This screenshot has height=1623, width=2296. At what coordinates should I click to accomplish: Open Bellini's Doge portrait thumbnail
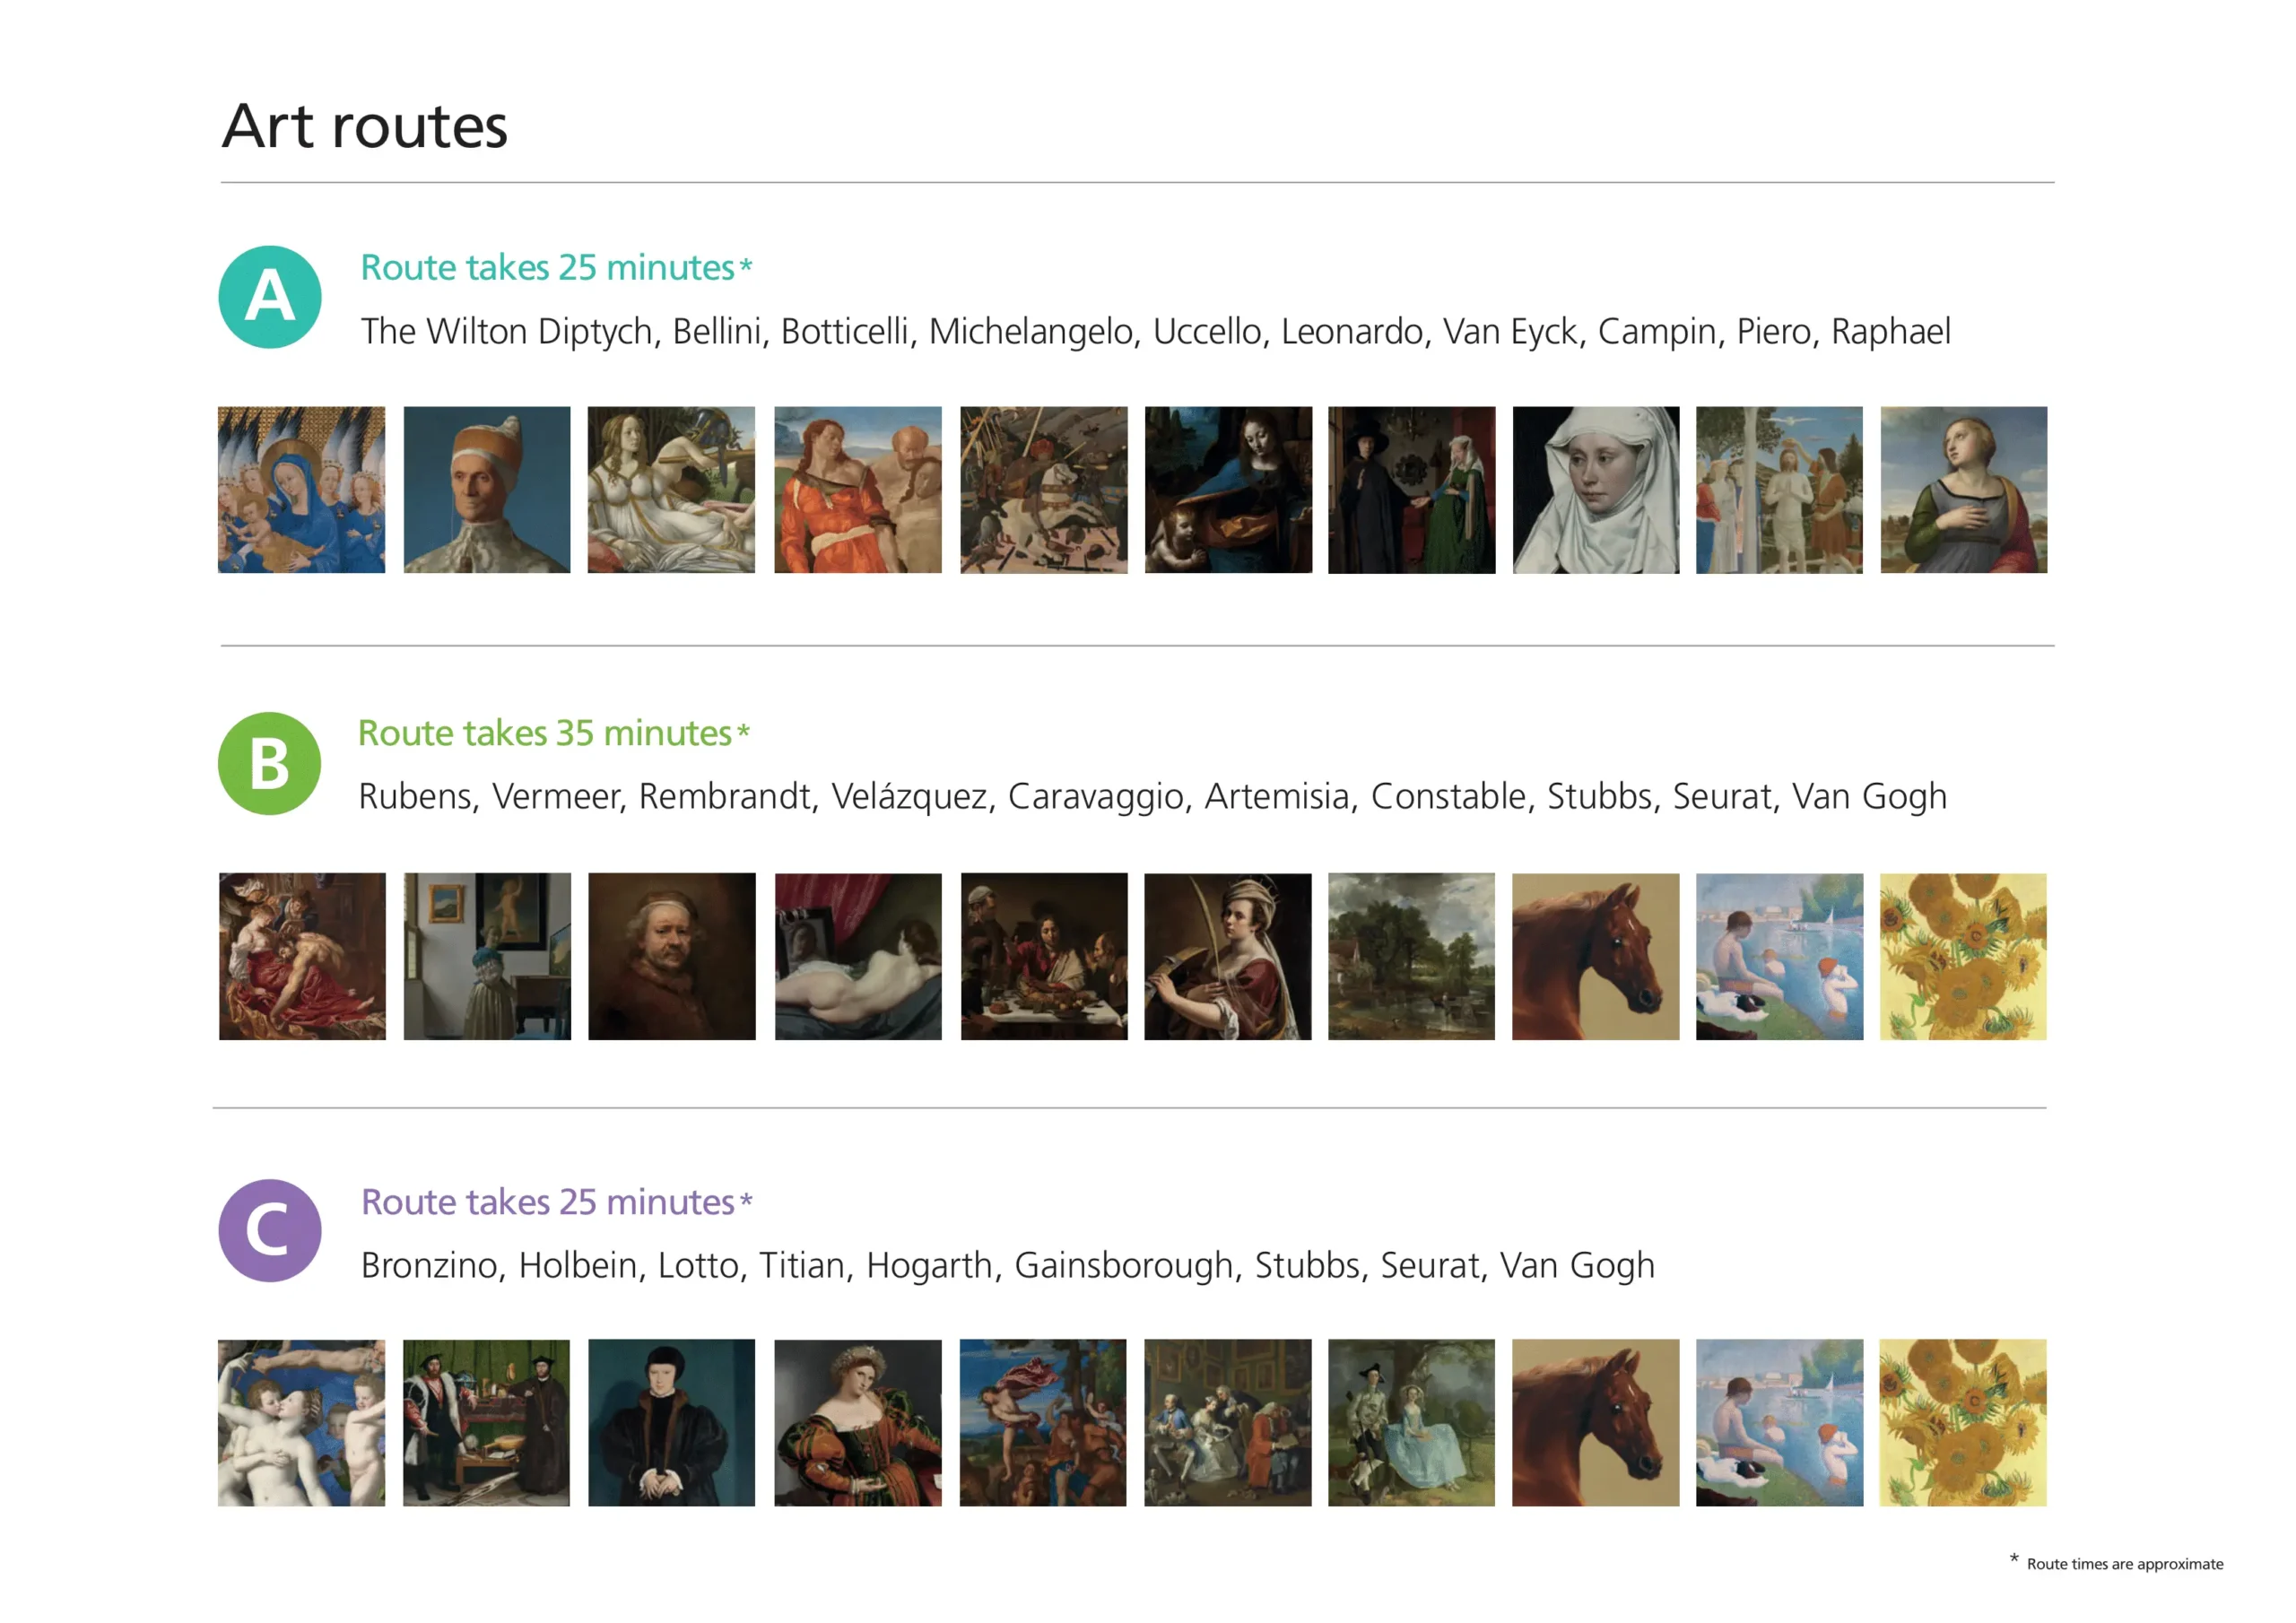tap(487, 489)
